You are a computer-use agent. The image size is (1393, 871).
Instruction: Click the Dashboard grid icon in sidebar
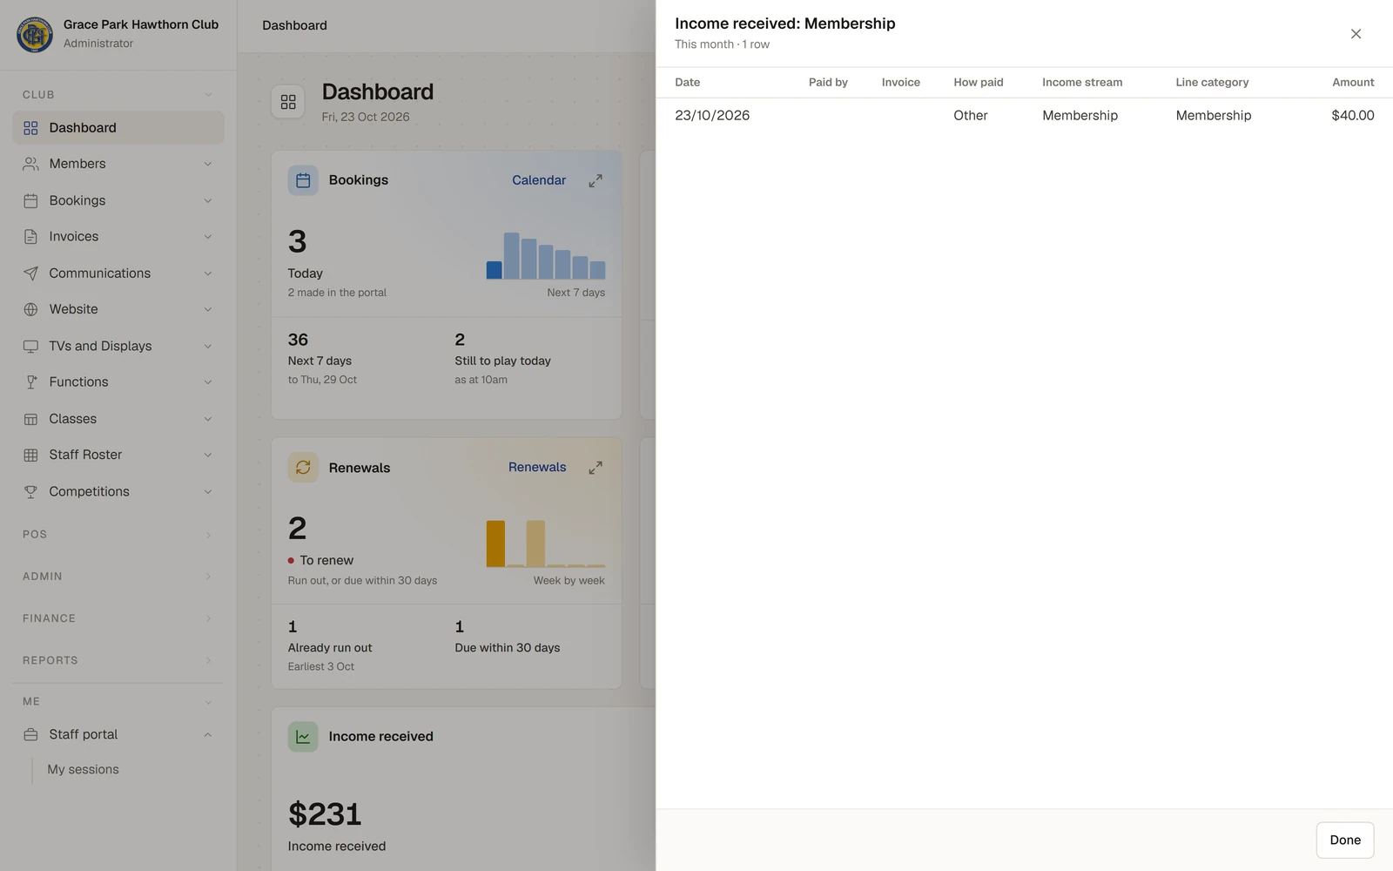(30, 128)
